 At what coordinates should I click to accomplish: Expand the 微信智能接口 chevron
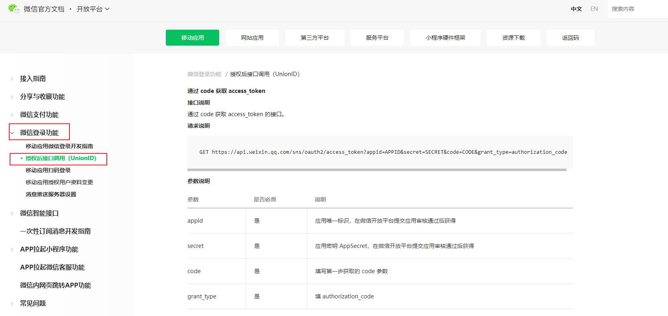[12, 213]
